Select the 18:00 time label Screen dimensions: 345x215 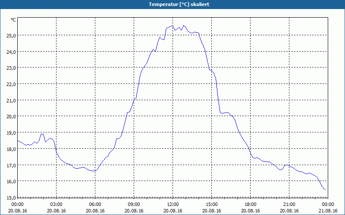point(250,204)
